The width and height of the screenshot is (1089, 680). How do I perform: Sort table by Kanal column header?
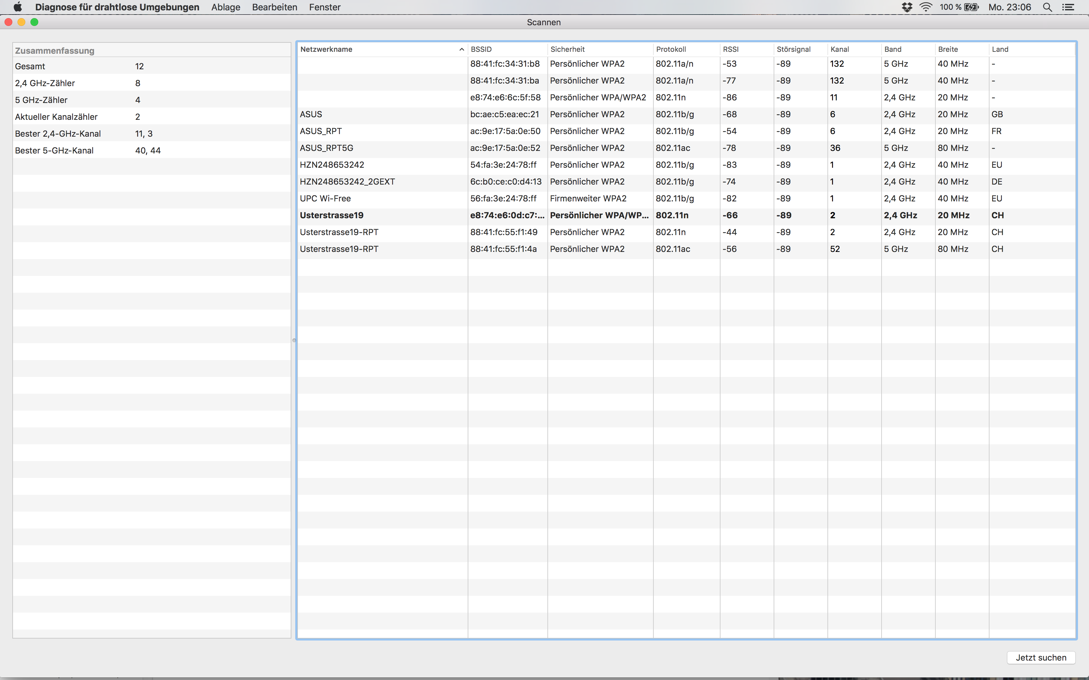(840, 49)
